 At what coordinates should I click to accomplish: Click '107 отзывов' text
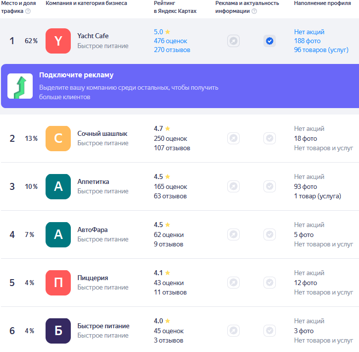(172, 148)
